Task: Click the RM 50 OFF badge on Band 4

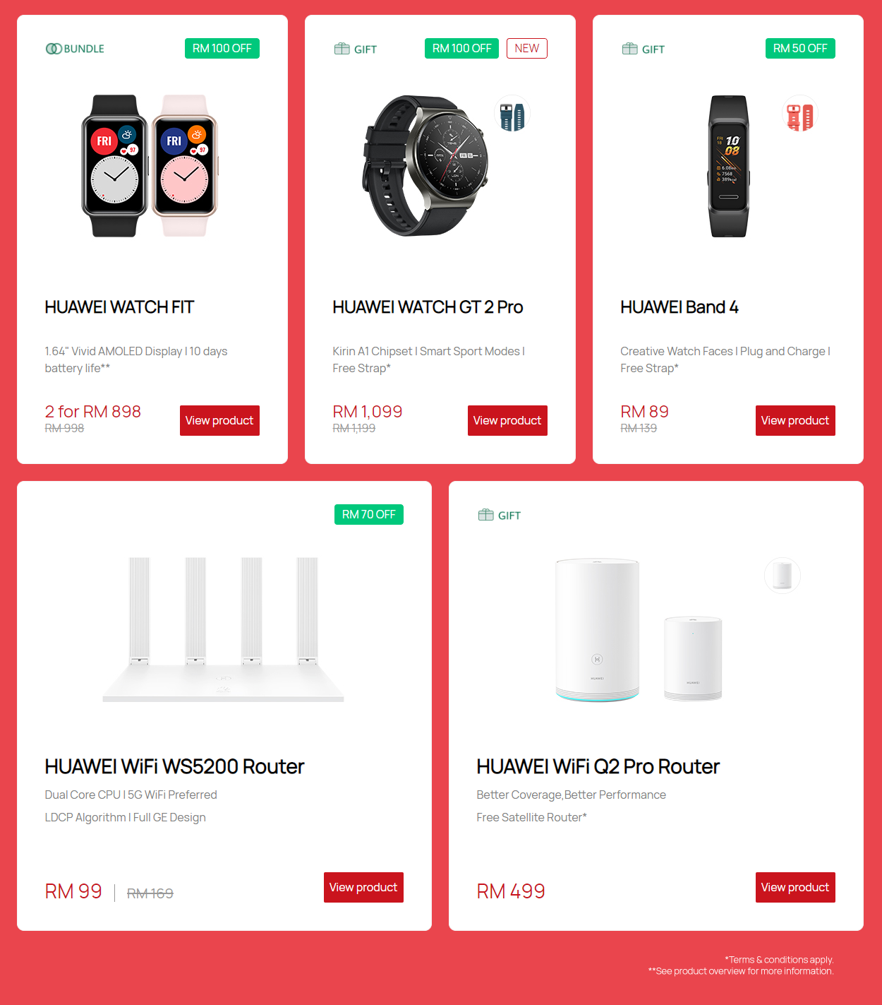Action: tap(800, 48)
